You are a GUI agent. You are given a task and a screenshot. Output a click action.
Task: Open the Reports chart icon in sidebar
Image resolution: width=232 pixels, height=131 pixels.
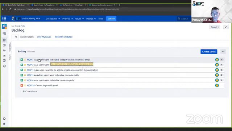[4, 56]
